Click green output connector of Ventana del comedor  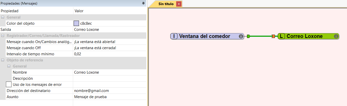pyautogui.click(x=249, y=36)
